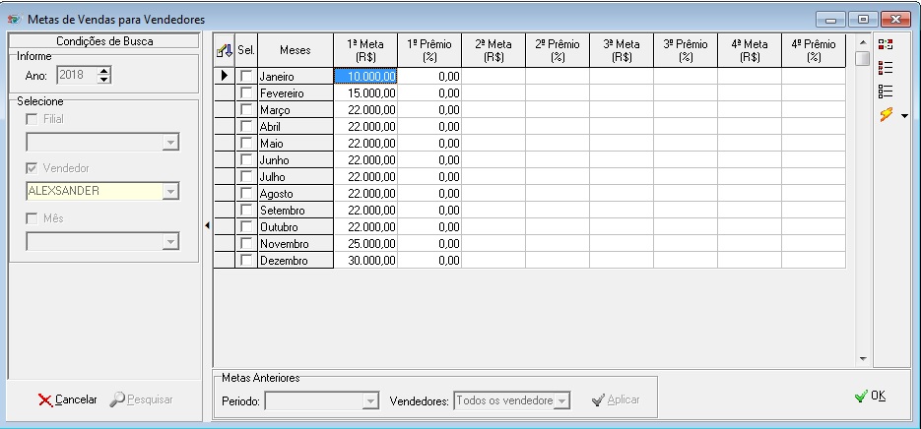The width and height of the screenshot is (921, 429).
Task: Click the 3ª Meta (R$) column header
Action: [x=622, y=50]
